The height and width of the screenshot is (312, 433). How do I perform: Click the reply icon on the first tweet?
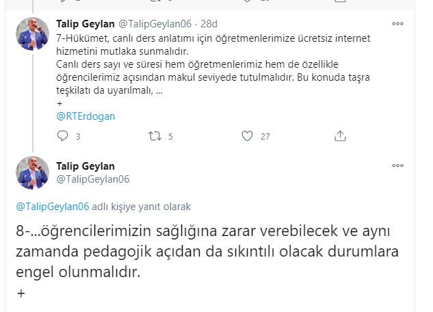coord(63,136)
